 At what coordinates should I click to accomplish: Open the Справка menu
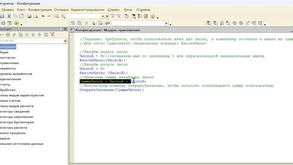143,10
